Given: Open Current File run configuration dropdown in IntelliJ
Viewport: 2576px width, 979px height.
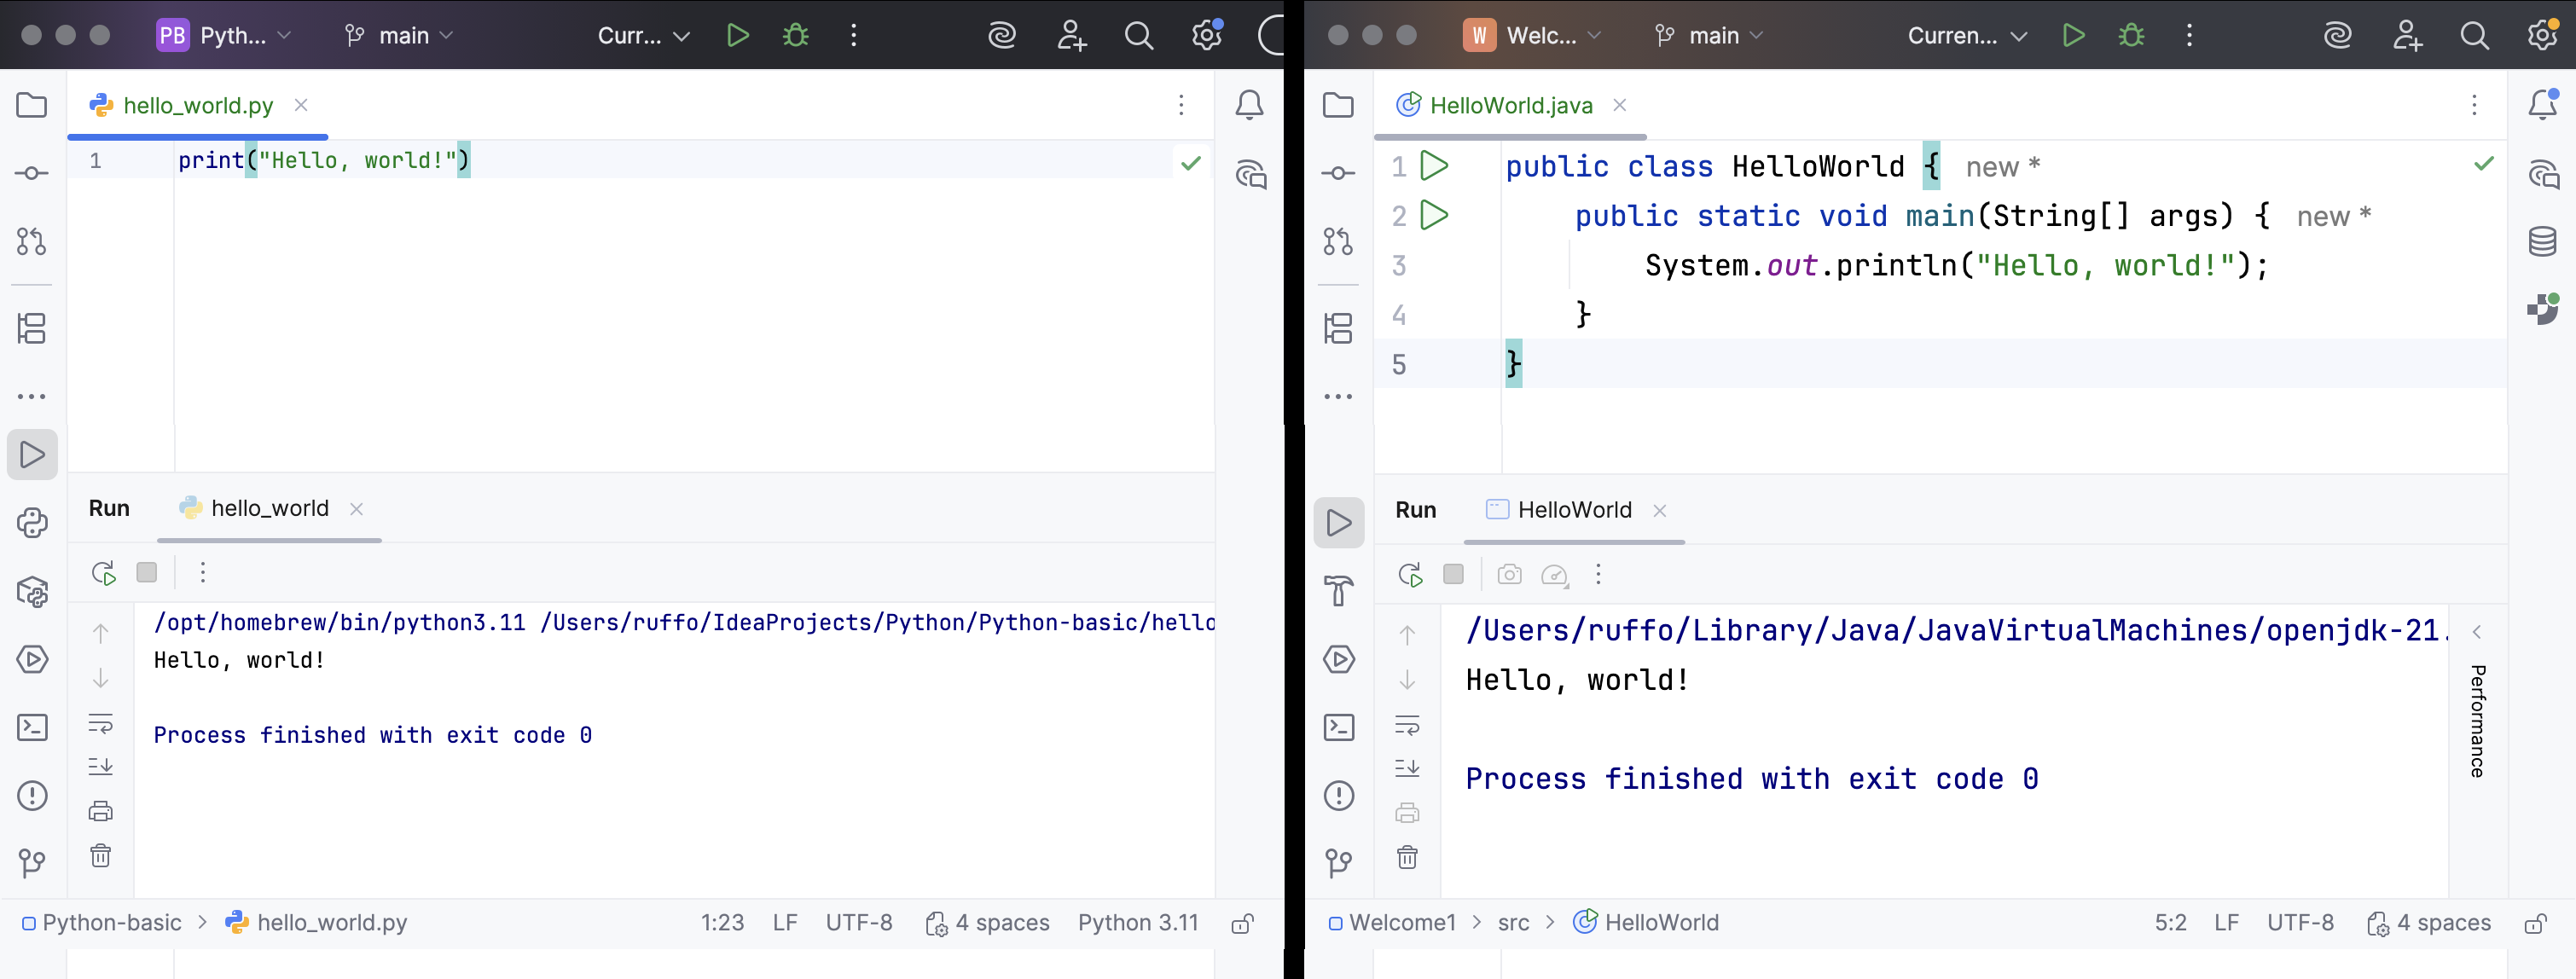Looking at the screenshot, I should point(1966,36).
